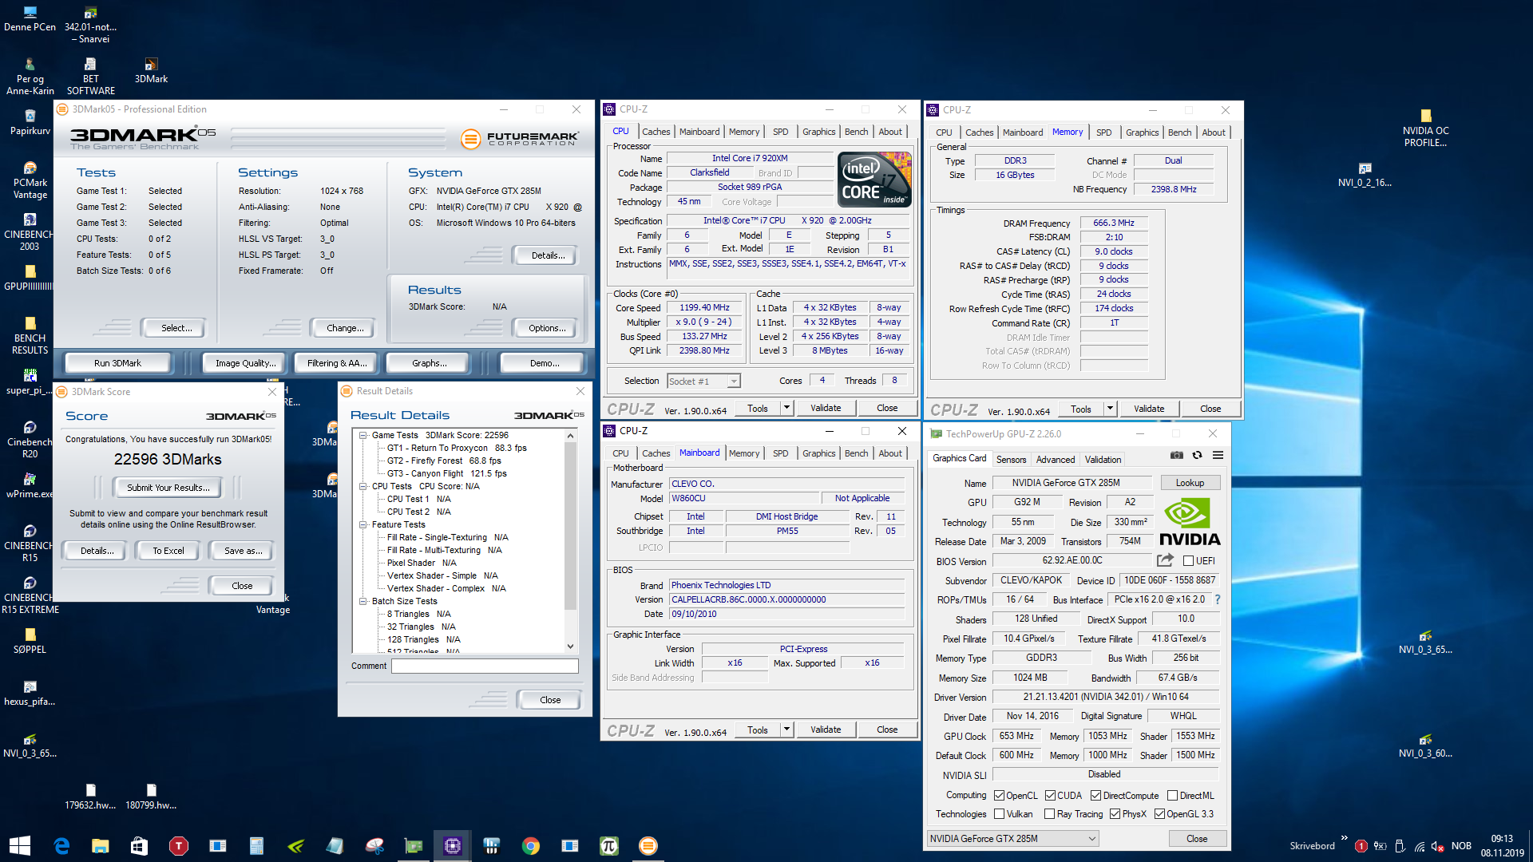
Task: Toggle the OpenCL checkbox
Action: pyautogui.click(x=999, y=796)
